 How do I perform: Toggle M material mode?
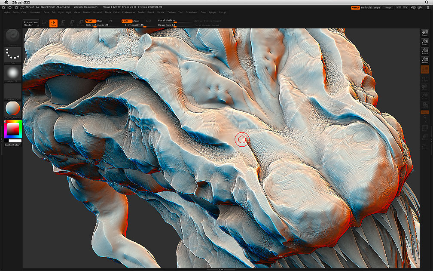[x=110, y=21]
